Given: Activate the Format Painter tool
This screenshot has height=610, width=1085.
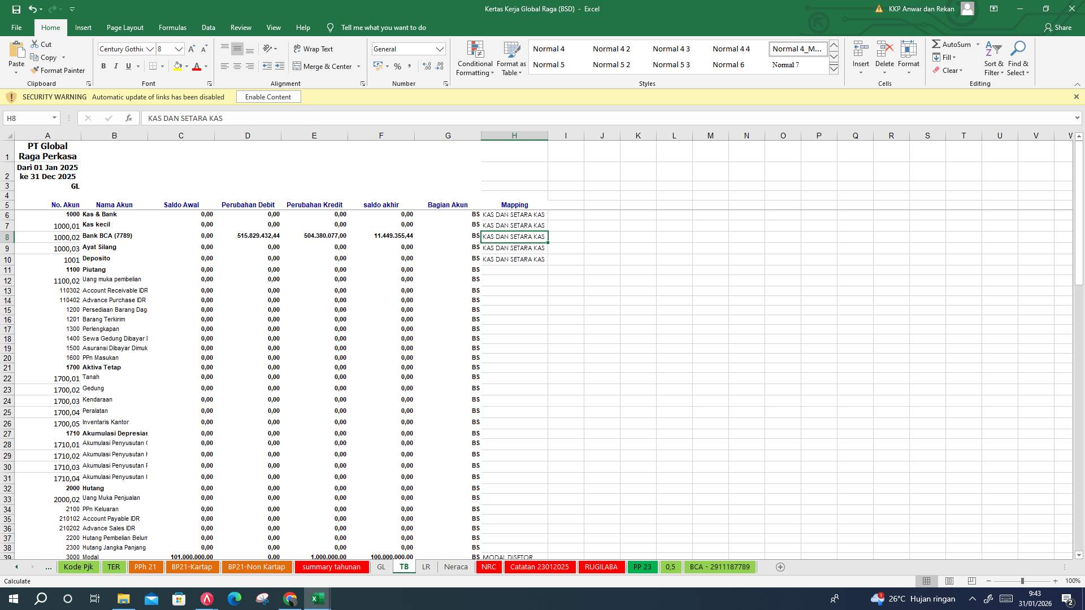Looking at the screenshot, I should coord(58,70).
